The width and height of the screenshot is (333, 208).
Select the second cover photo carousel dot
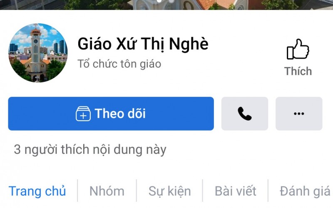[171, 1]
